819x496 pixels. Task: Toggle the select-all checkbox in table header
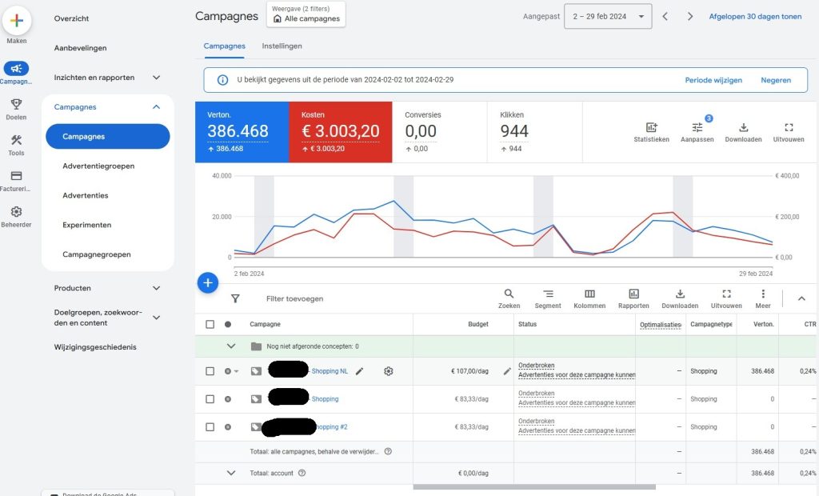coord(210,324)
